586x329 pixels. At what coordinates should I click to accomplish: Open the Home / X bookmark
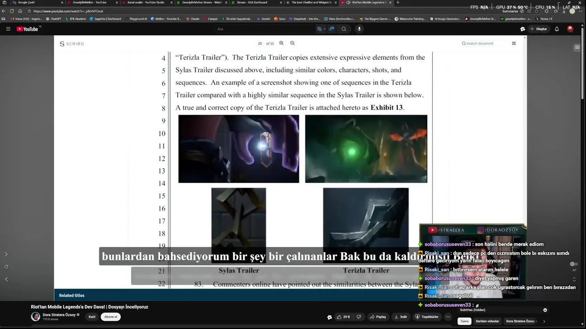pos(544,19)
